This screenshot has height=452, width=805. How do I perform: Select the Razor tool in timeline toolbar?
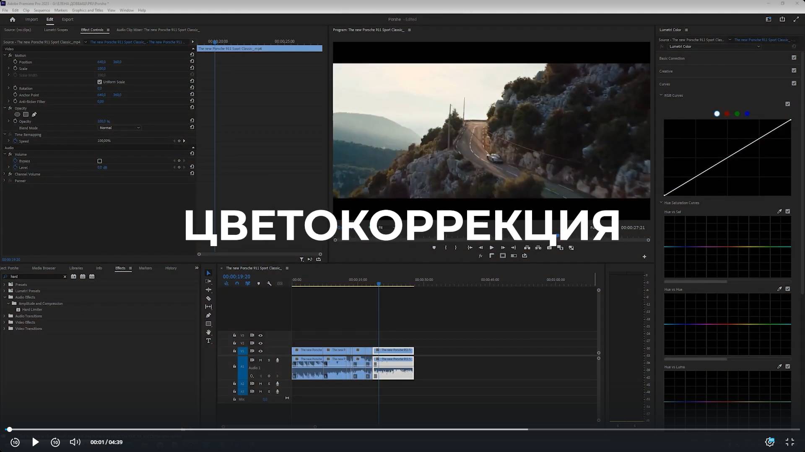coord(208,298)
